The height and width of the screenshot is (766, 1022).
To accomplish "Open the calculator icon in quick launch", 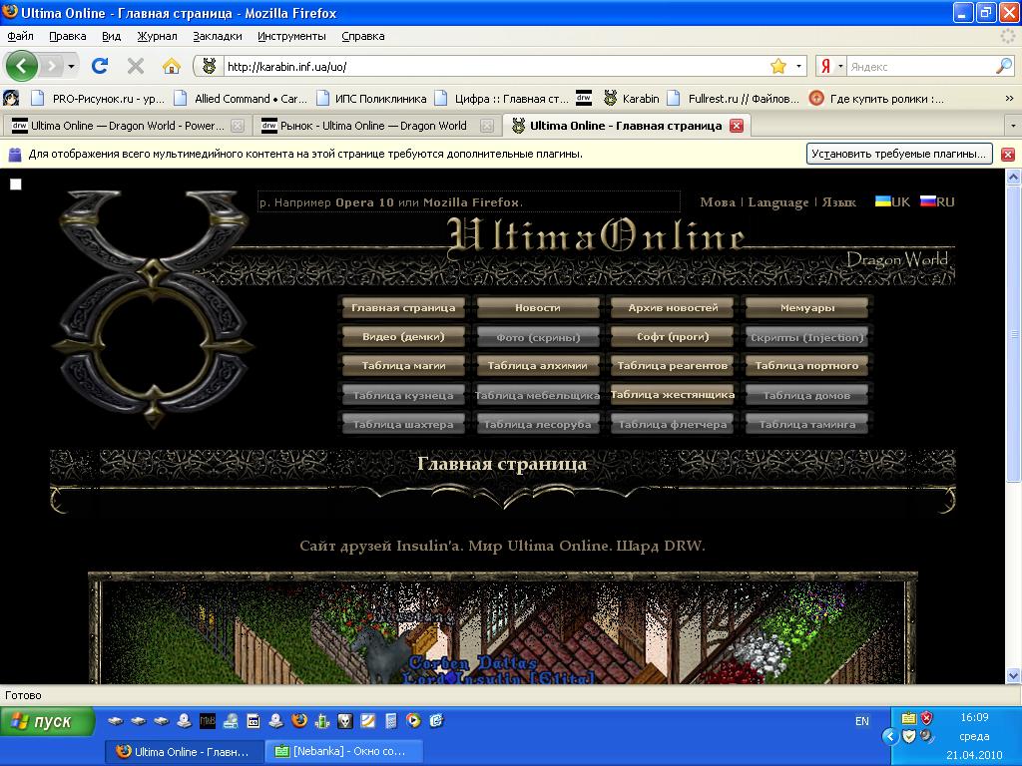I will [x=391, y=720].
